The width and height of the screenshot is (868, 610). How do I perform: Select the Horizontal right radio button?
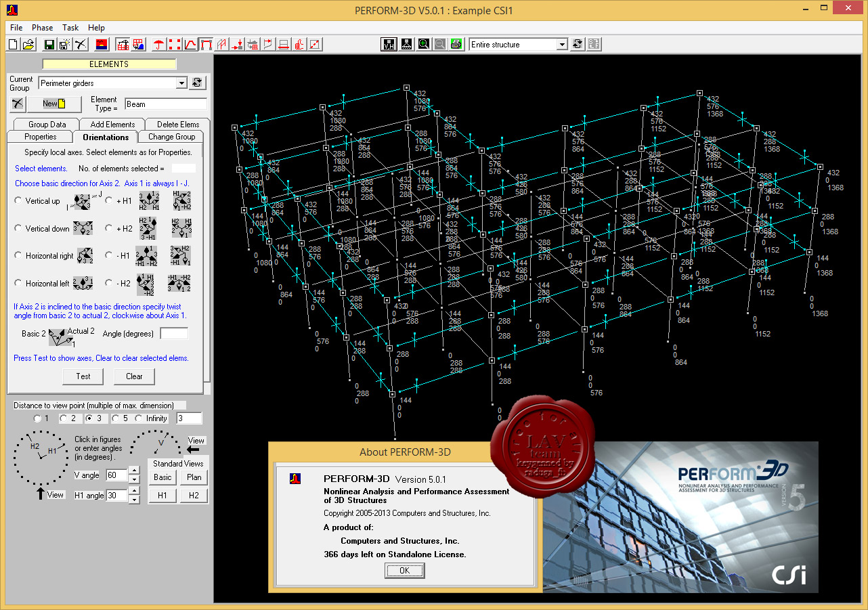(18, 256)
